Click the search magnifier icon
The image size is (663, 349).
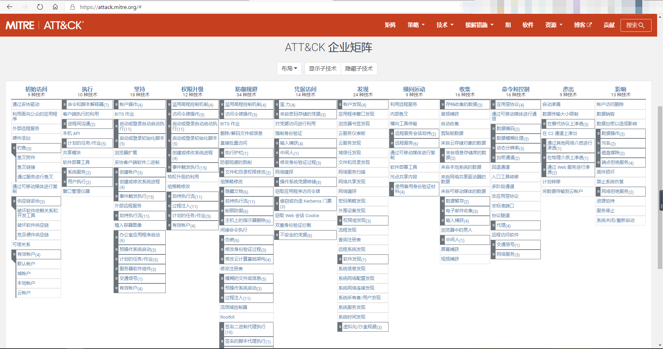(642, 25)
